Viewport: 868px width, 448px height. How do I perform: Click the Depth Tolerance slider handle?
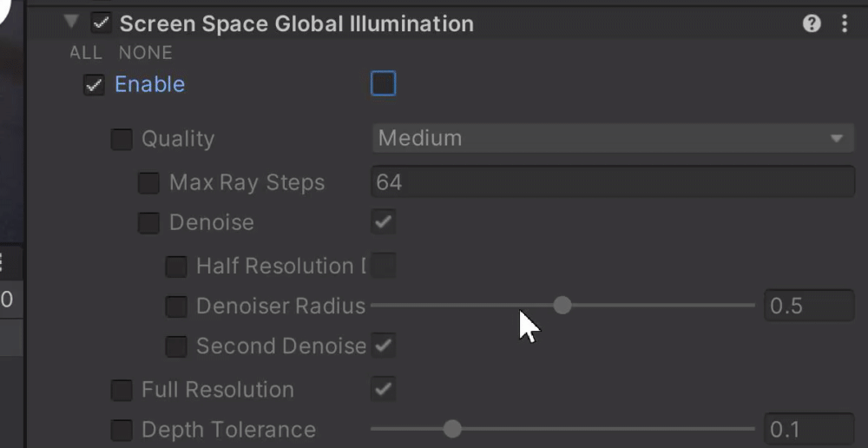coord(452,429)
